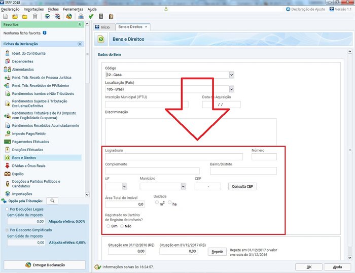Click the printer icon in toolbar

[x=81, y=16]
